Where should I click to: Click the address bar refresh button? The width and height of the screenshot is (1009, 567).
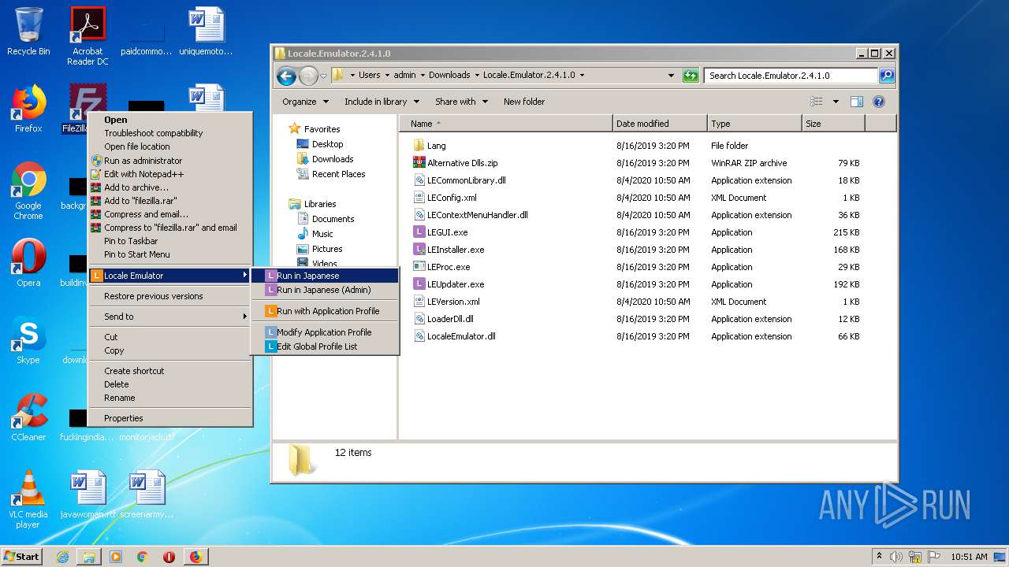click(x=691, y=76)
